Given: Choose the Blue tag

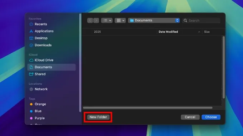Looking at the screenshot, I should click(51, 111).
